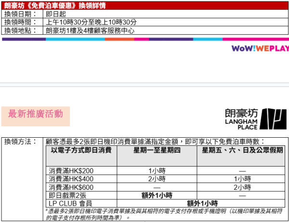Select the text 換領日期:

[20, 14]
